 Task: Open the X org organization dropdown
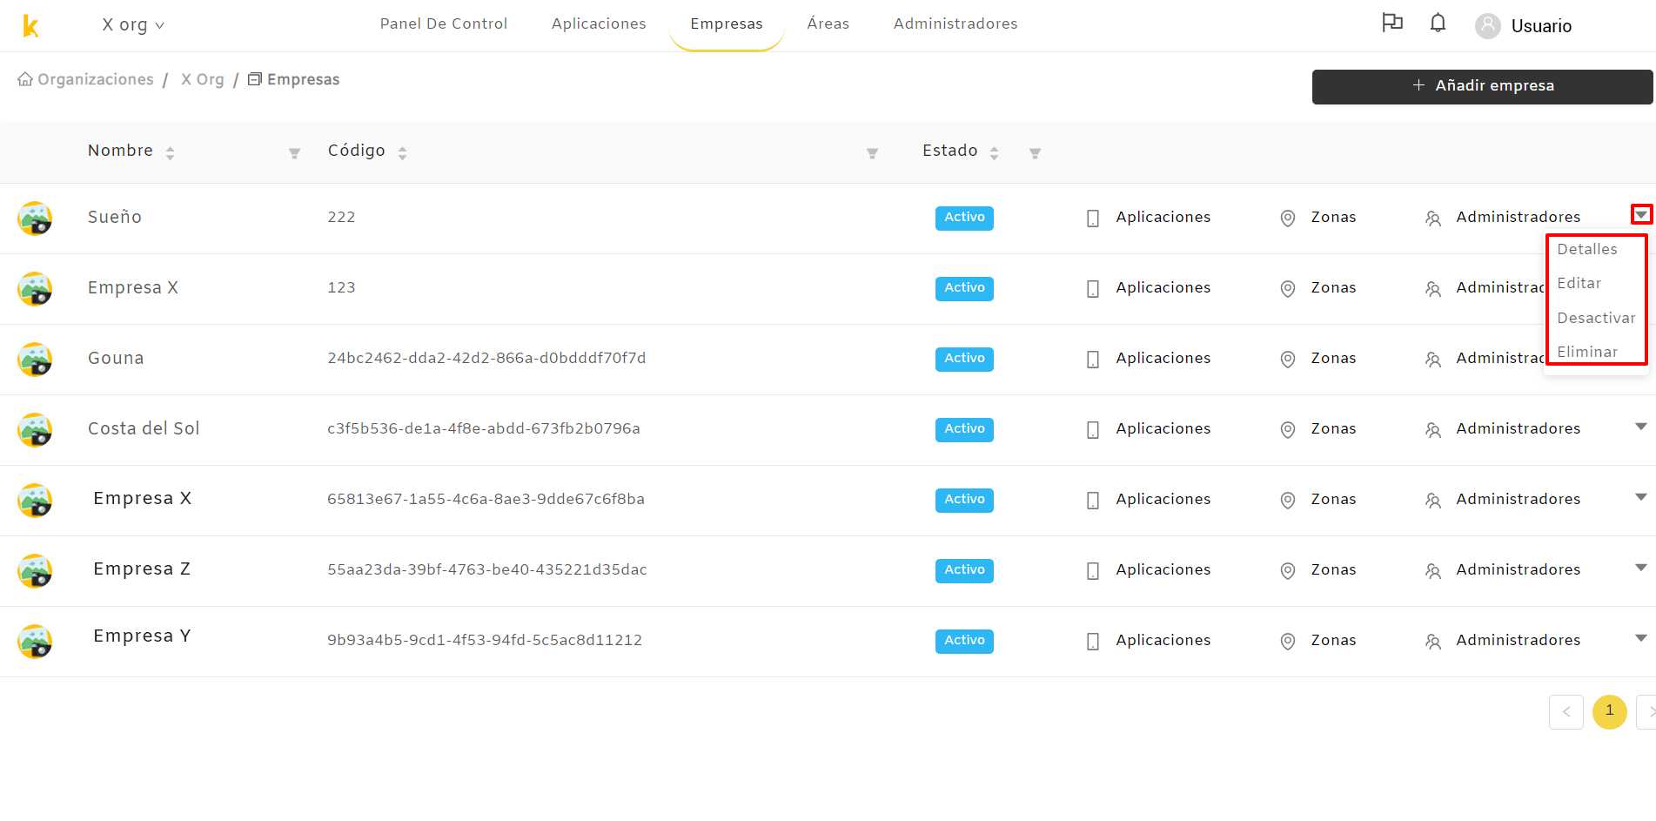(133, 25)
